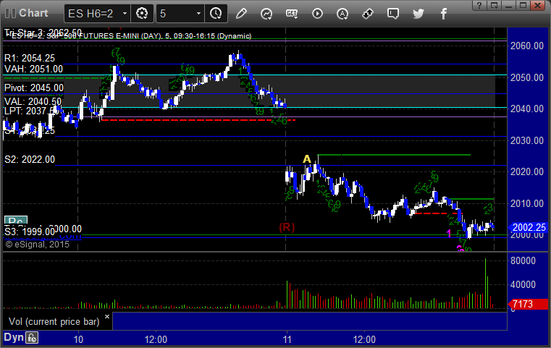Click the Pivot: 2045.00 label
551x348 pixels.
click(34, 88)
